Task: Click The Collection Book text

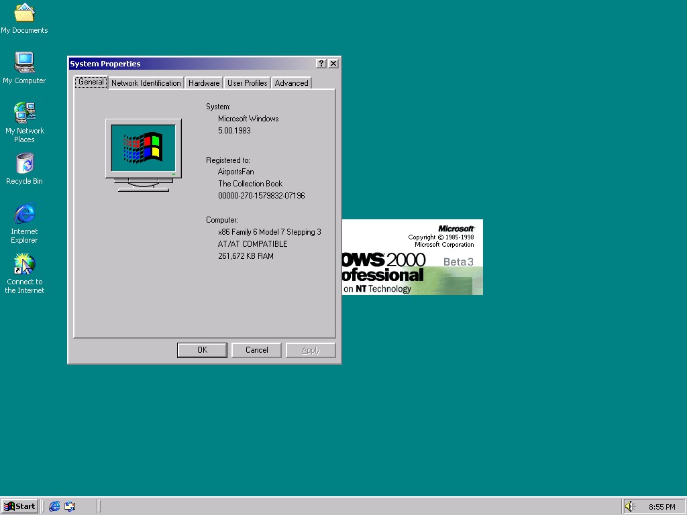Action: click(x=250, y=184)
